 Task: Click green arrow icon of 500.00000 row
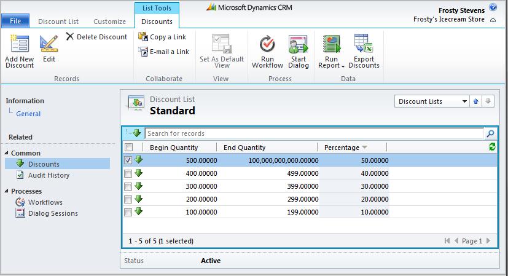139,160
